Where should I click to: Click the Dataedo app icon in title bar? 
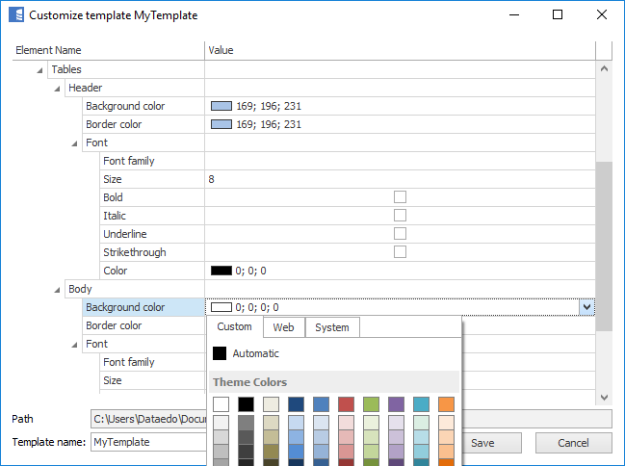pos(14,15)
